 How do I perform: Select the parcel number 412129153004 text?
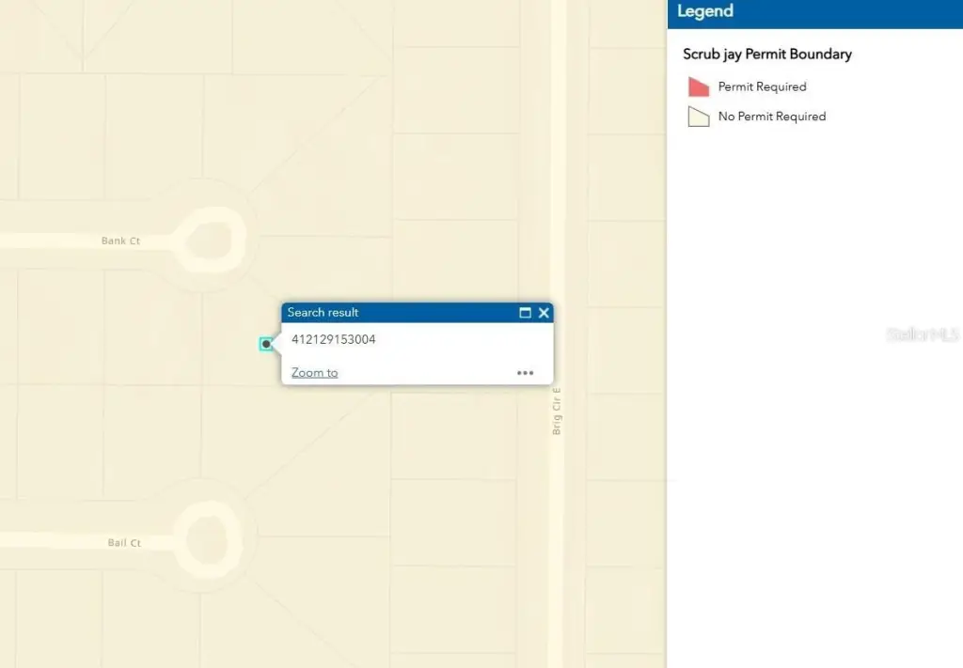click(333, 339)
